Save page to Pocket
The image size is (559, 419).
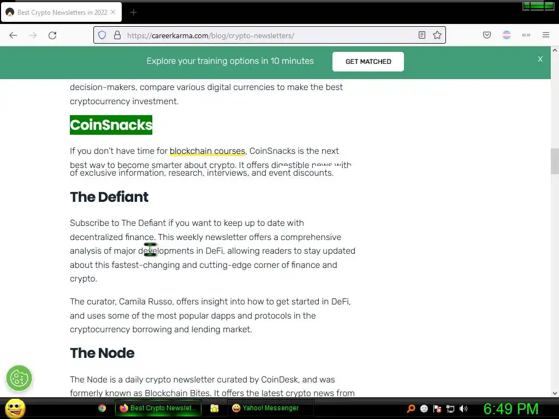486,35
